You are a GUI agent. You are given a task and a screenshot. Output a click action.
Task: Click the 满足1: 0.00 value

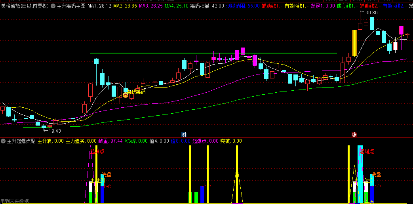(323, 6)
